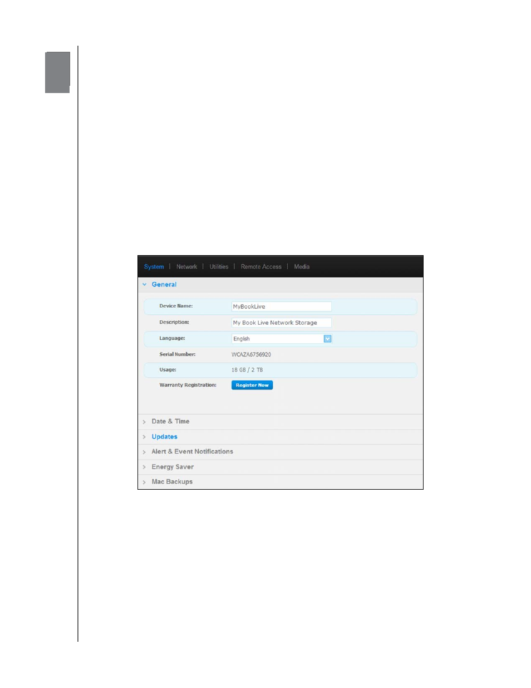This screenshot has height=688, width=531.
Task: Open the Mac Backups section title
Action: [x=172, y=482]
